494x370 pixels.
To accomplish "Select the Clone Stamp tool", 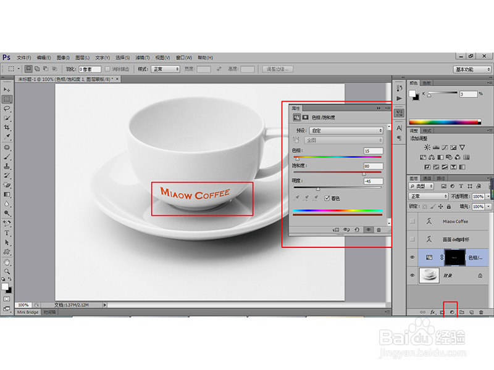I will pos(7,166).
